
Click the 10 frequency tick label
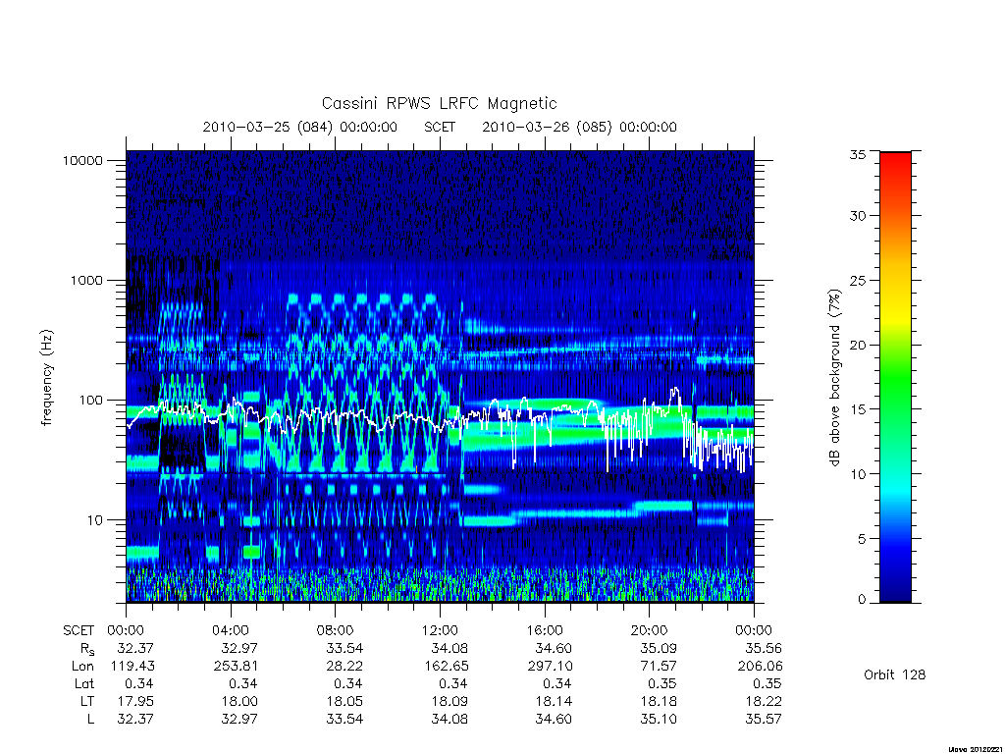click(95, 520)
